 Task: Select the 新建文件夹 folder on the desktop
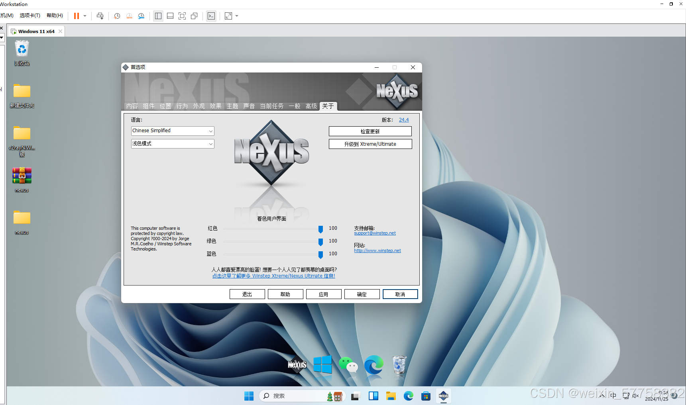tap(22, 96)
